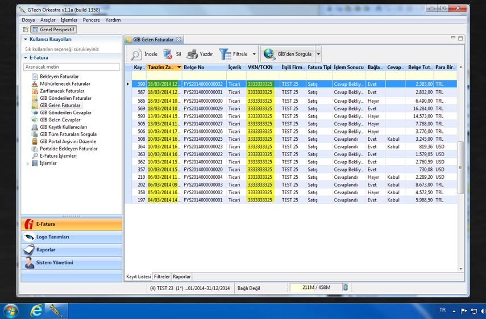Viewport: 486px width, 319px height.
Task: Select the Kayıt Listesi bottom tab
Action: pos(138,276)
